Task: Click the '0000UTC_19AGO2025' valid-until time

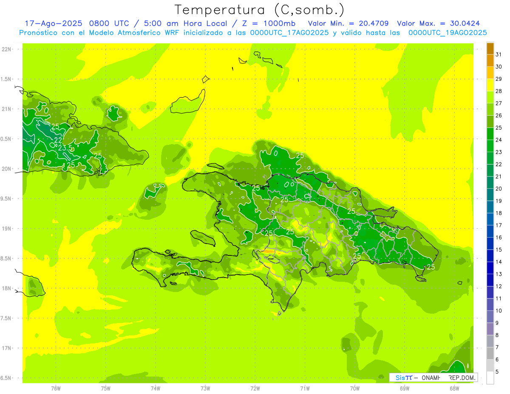Action: point(448,33)
